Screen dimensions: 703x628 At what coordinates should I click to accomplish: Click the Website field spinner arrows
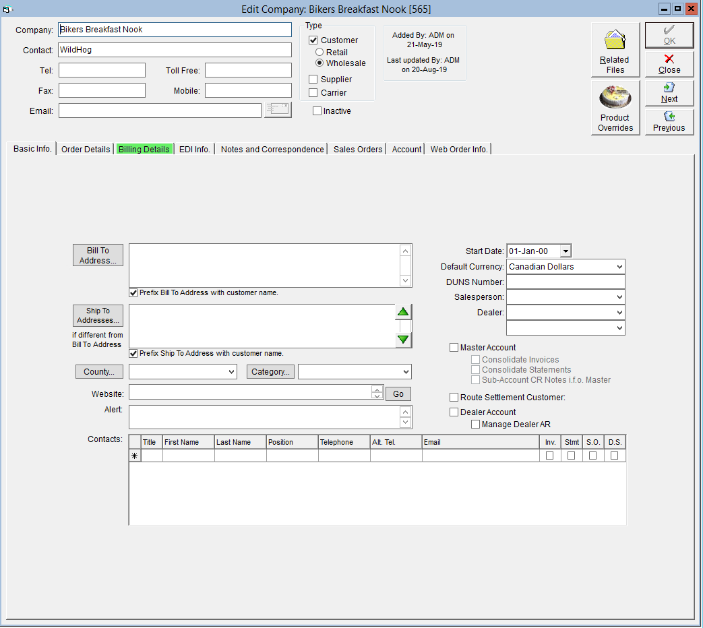[x=377, y=392]
